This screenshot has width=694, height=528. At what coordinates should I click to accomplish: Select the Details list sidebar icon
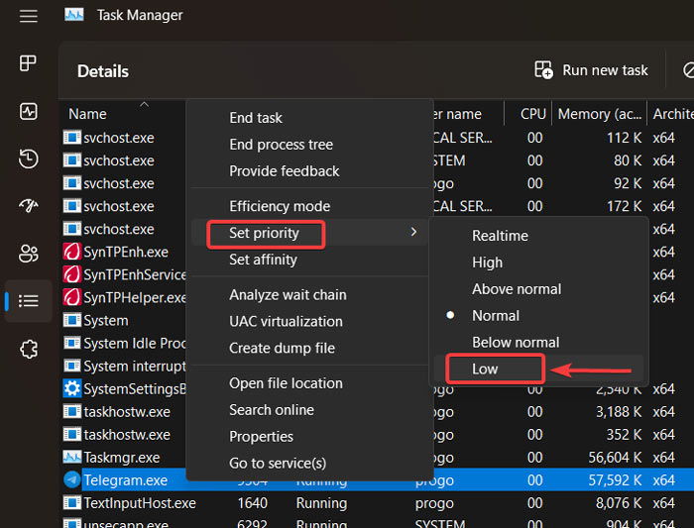point(28,301)
